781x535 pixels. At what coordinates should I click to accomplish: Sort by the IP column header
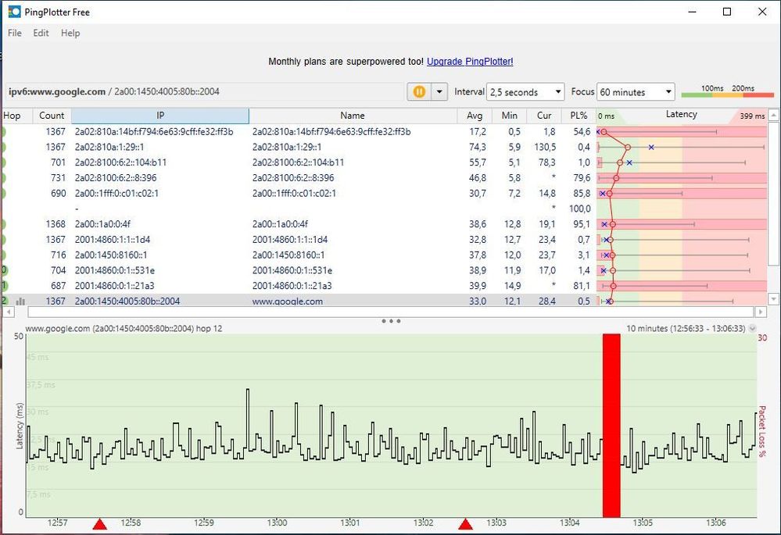pyautogui.click(x=160, y=116)
